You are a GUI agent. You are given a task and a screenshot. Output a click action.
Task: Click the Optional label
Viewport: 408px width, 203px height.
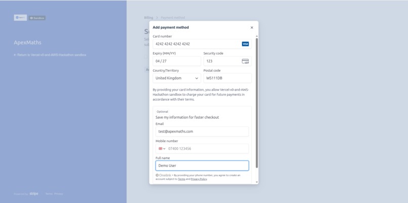[x=162, y=112]
